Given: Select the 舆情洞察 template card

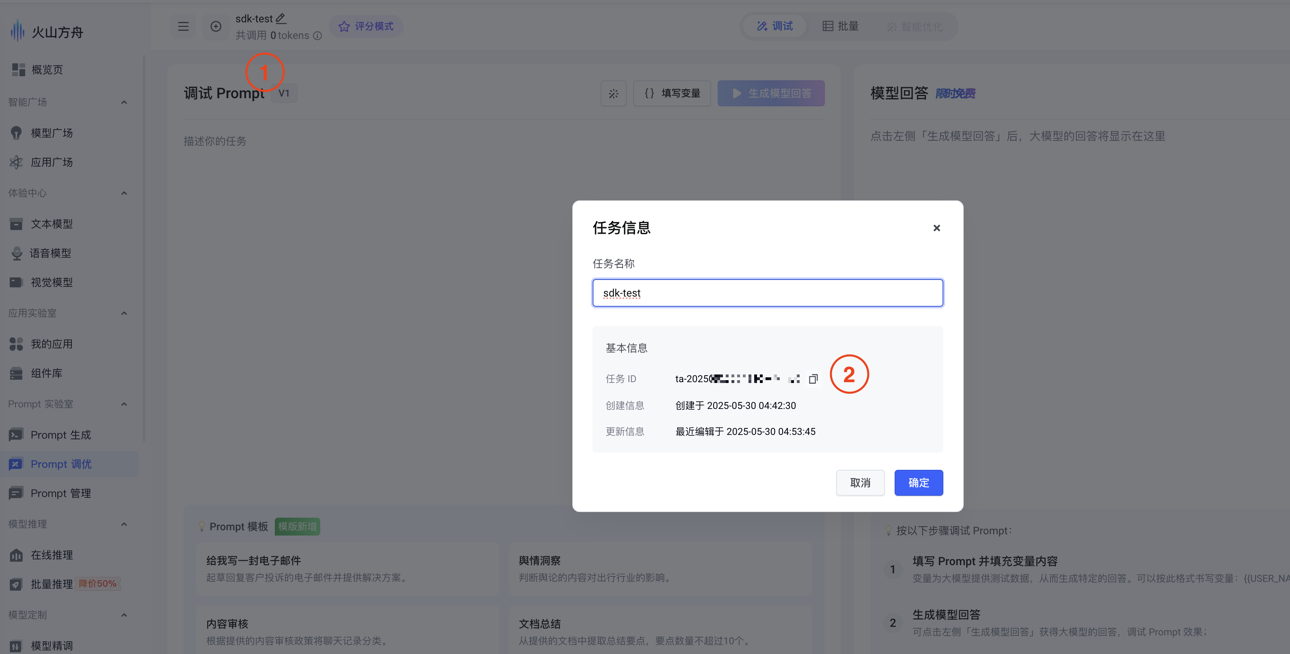Looking at the screenshot, I should [660, 568].
